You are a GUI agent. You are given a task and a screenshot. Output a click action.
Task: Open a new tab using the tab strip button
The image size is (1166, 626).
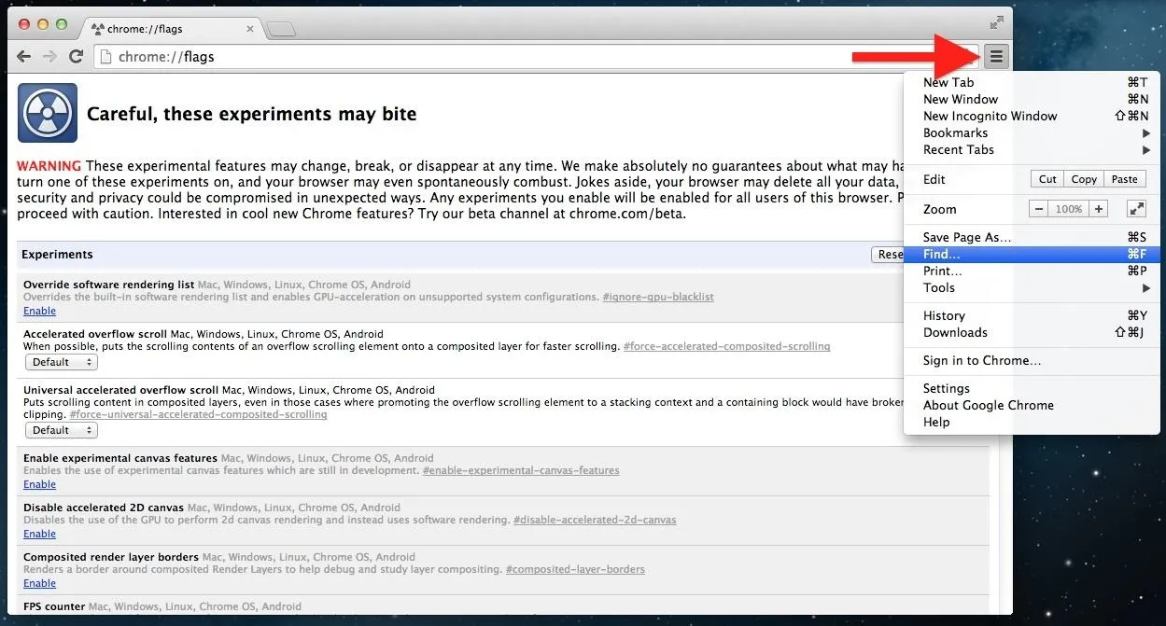[x=280, y=30]
